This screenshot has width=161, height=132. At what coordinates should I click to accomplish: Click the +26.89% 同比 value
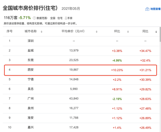click(x=145, y=118)
